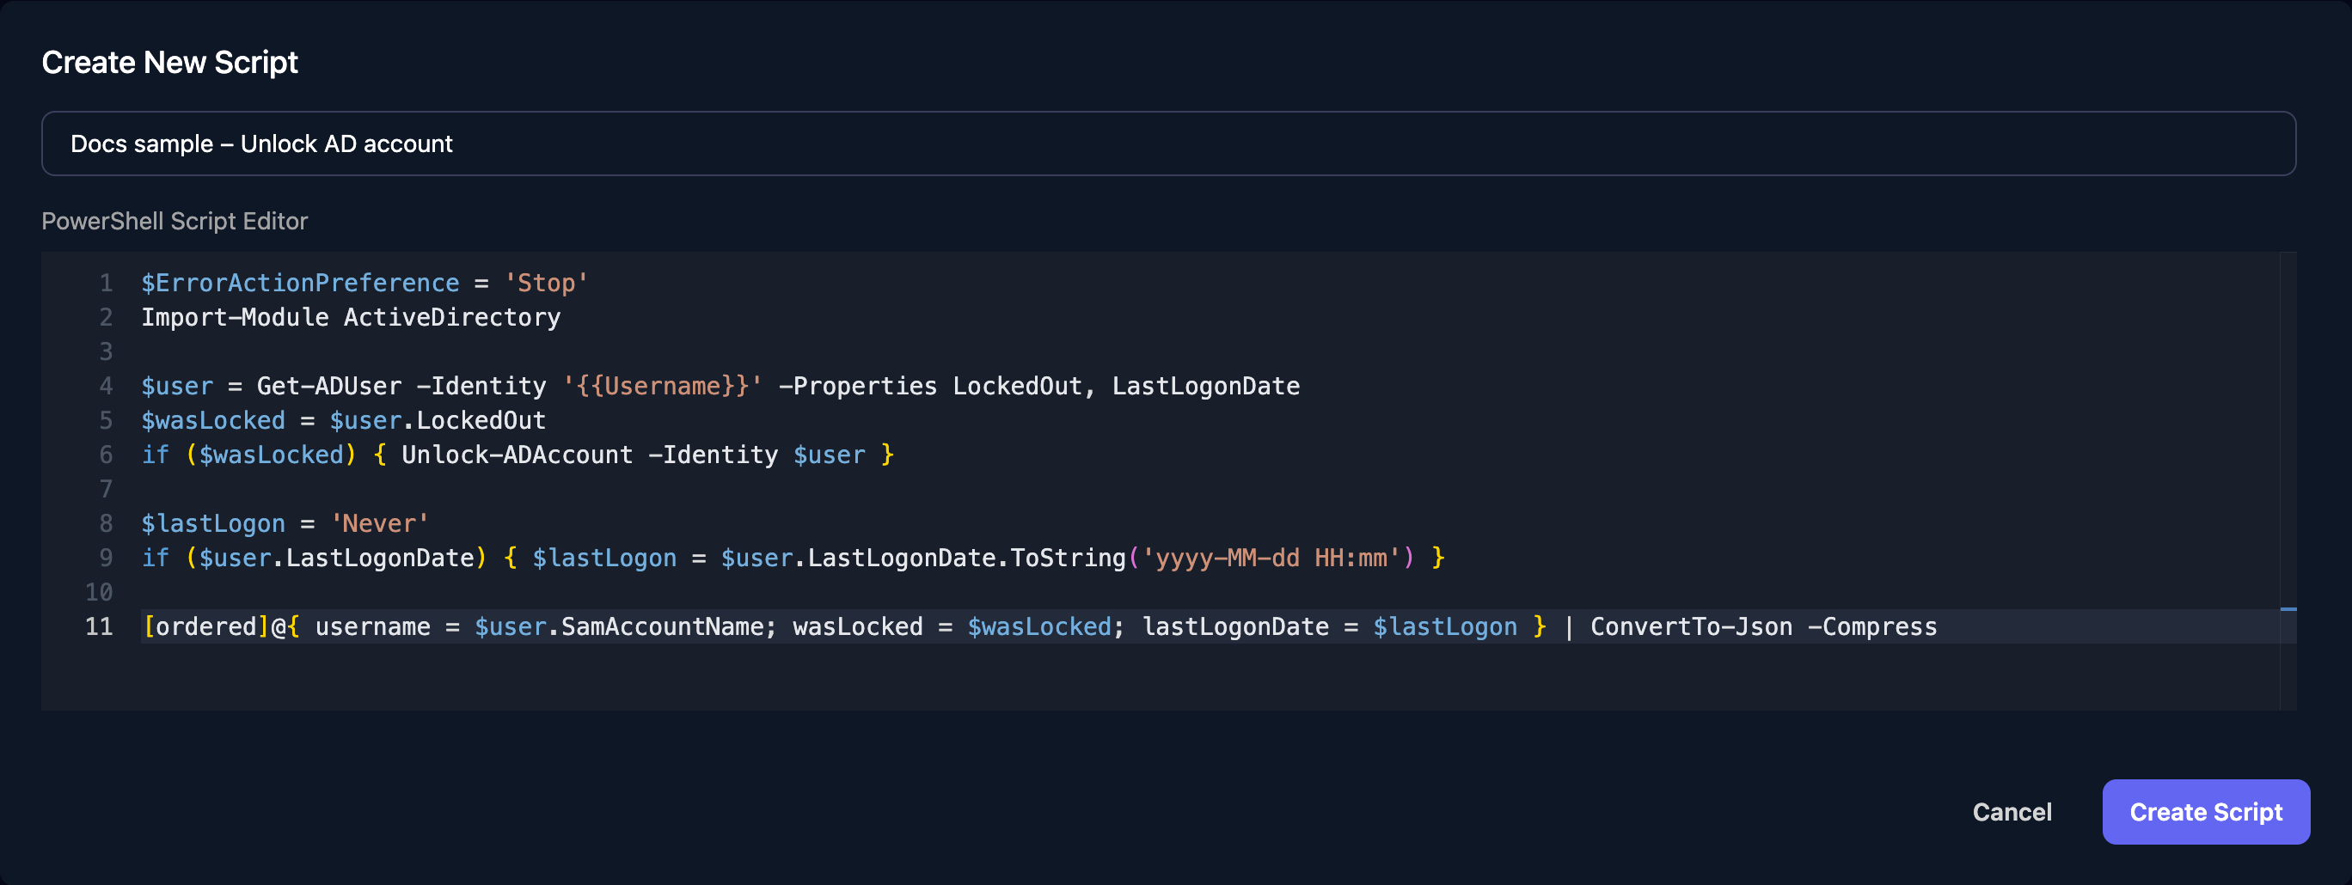Click 'ConvertTo-Json' on line 11
The image size is (2352, 885).
[x=1691, y=626]
